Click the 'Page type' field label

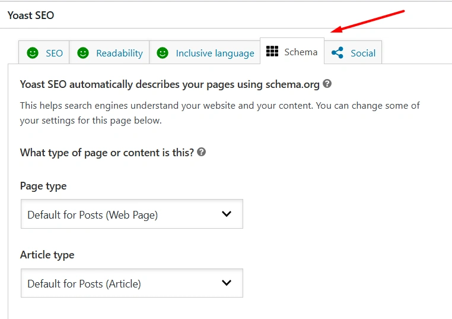click(x=43, y=186)
